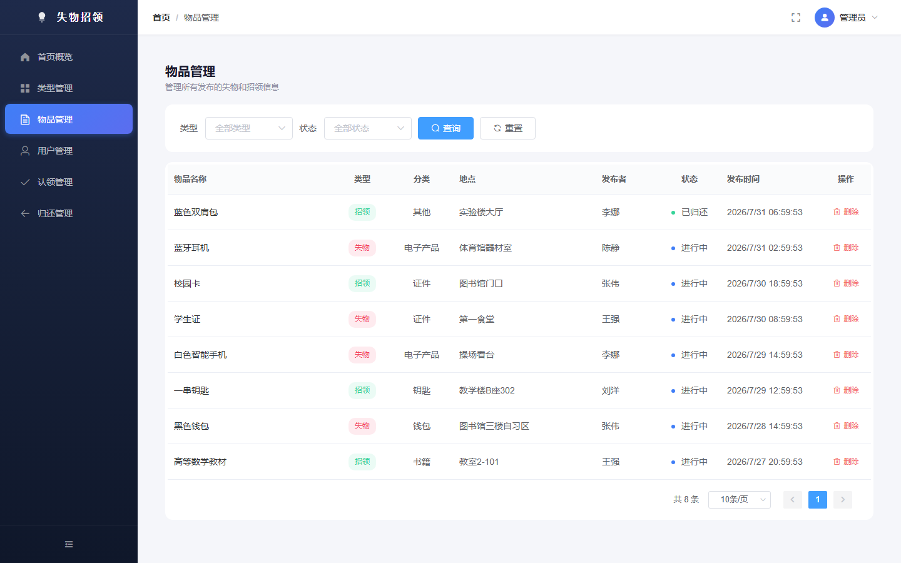Click the lightbulb logo icon beside 失物招领
The height and width of the screenshot is (563, 901).
click(x=42, y=17)
